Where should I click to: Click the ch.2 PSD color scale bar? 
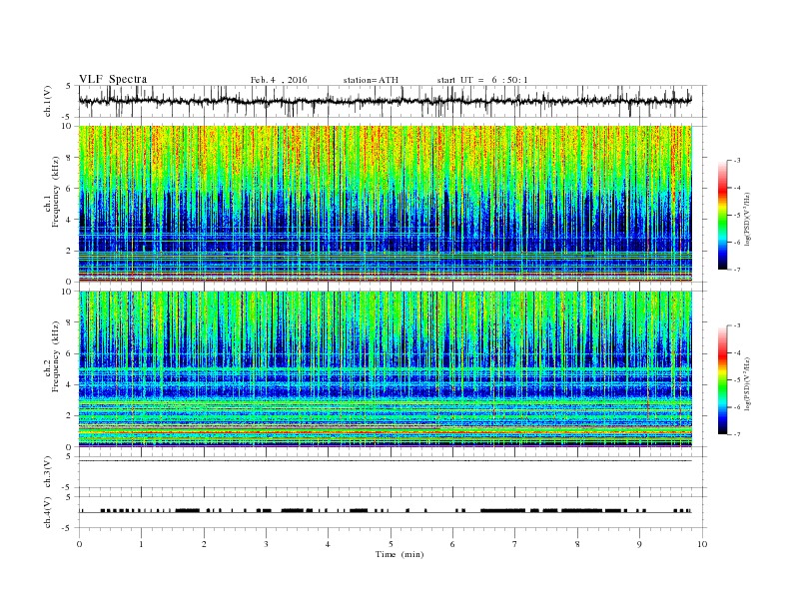722,380
